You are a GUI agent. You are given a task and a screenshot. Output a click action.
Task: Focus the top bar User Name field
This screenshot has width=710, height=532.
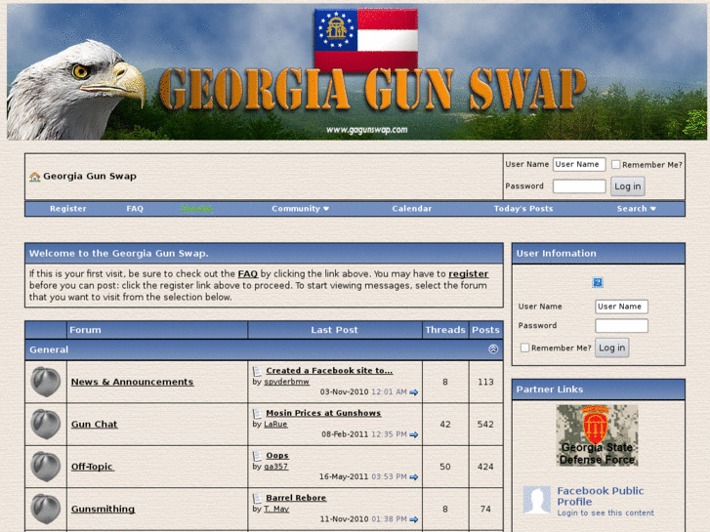click(x=579, y=164)
